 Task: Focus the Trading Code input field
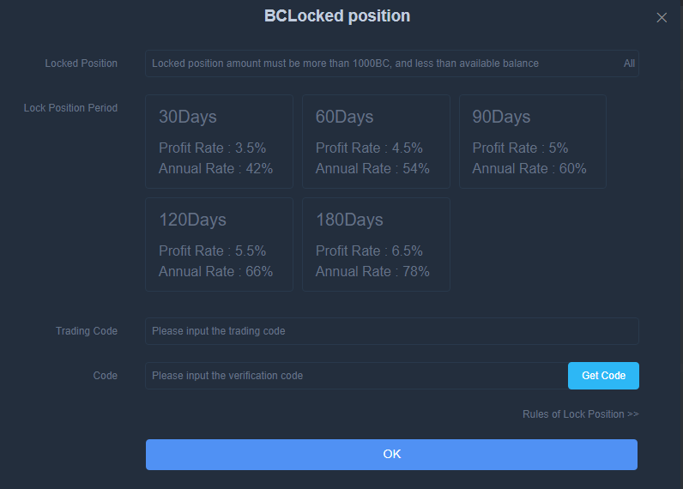tap(391, 331)
